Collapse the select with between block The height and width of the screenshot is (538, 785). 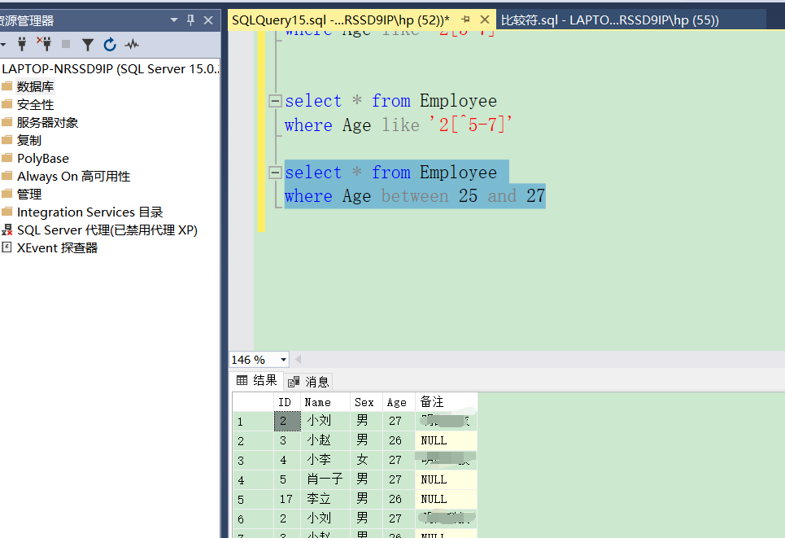[275, 173]
